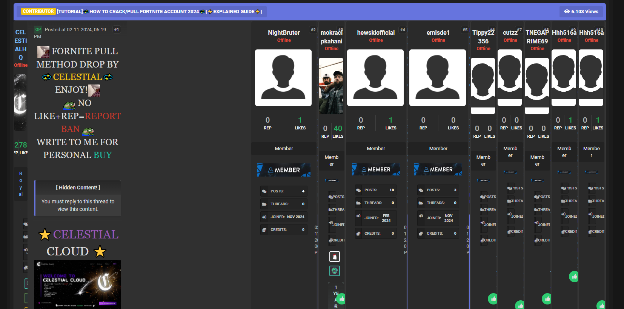Like Tippy22356's post with the thumbs-up
This screenshot has width=624, height=309.
point(493,299)
